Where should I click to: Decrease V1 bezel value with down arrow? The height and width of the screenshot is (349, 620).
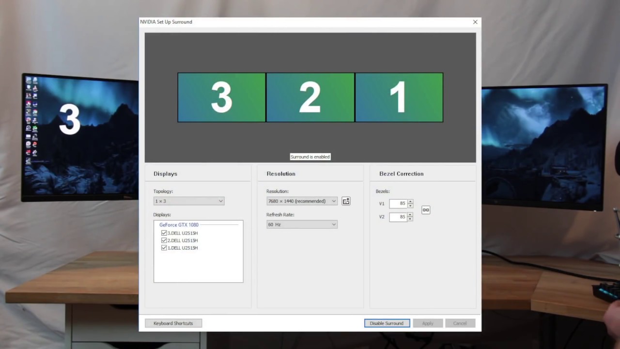pos(410,206)
